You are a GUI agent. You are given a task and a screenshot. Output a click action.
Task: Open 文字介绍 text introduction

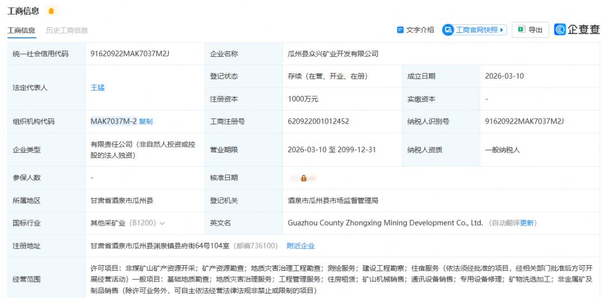click(416, 30)
